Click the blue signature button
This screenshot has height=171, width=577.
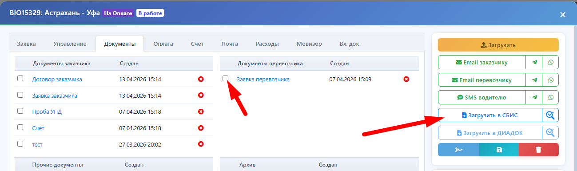pyautogui.click(x=458, y=150)
